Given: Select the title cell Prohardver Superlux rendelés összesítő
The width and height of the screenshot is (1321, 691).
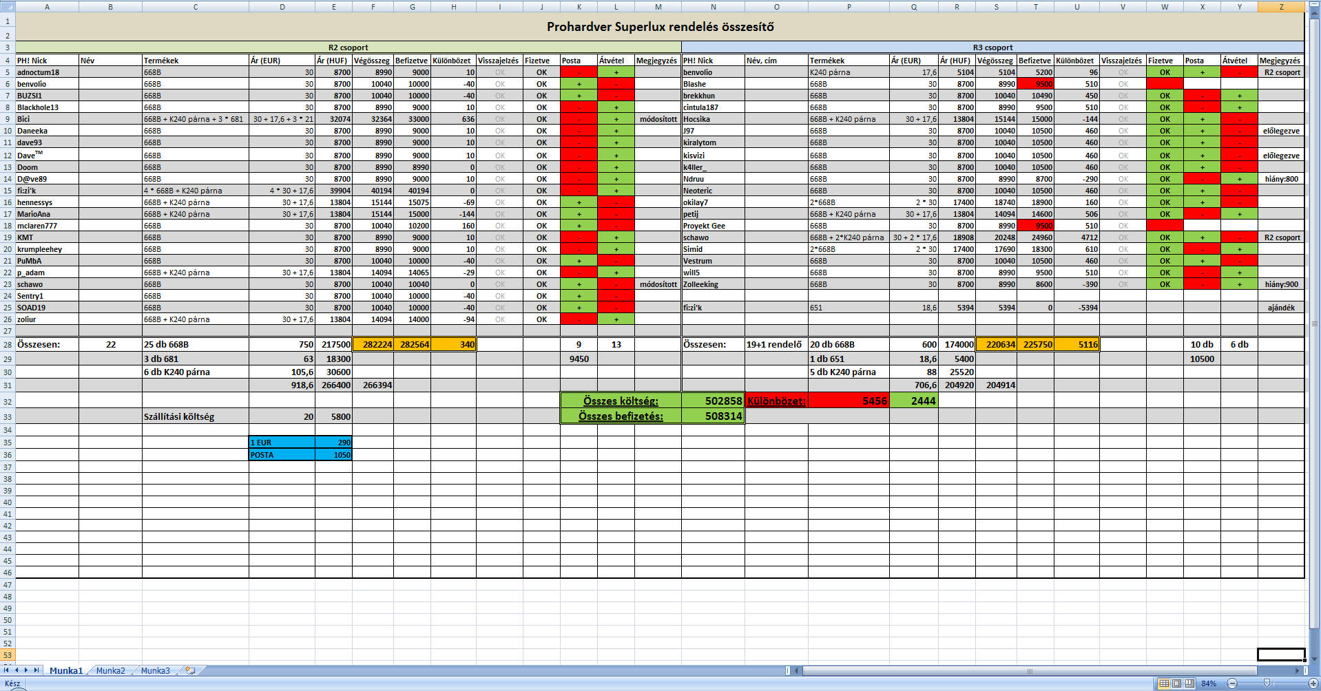Looking at the screenshot, I should pos(660,27).
